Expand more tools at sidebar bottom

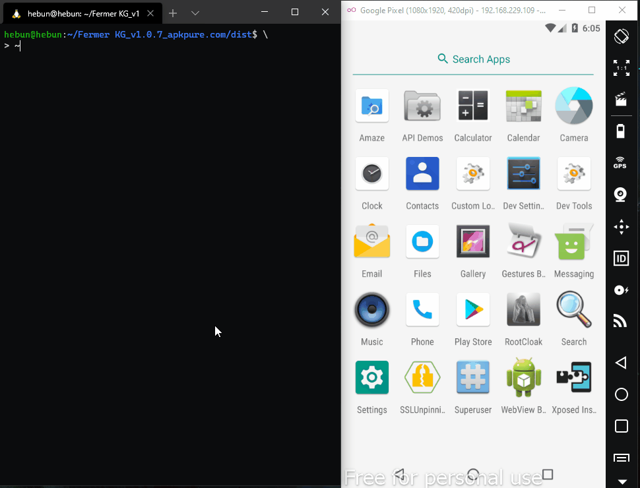click(x=621, y=481)
